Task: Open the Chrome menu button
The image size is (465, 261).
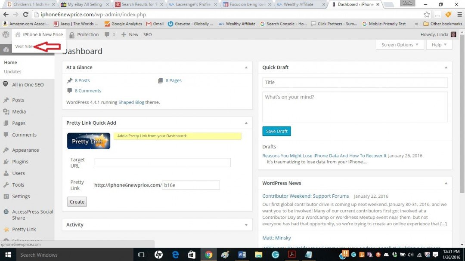Action: 459,15
